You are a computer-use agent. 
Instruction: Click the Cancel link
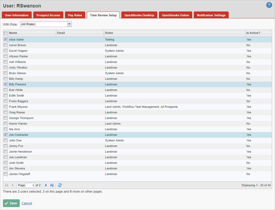[x=27, y=203]
